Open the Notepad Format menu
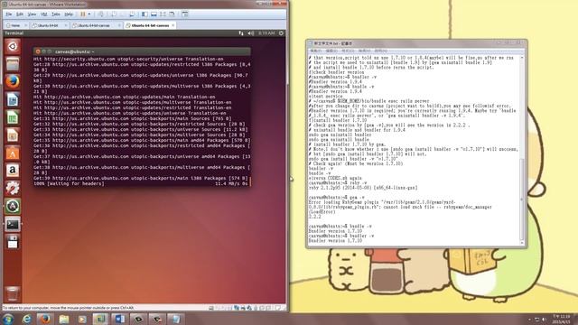Image resolution: width=578 pixels, height=325 pixels. tap(348, 51)
